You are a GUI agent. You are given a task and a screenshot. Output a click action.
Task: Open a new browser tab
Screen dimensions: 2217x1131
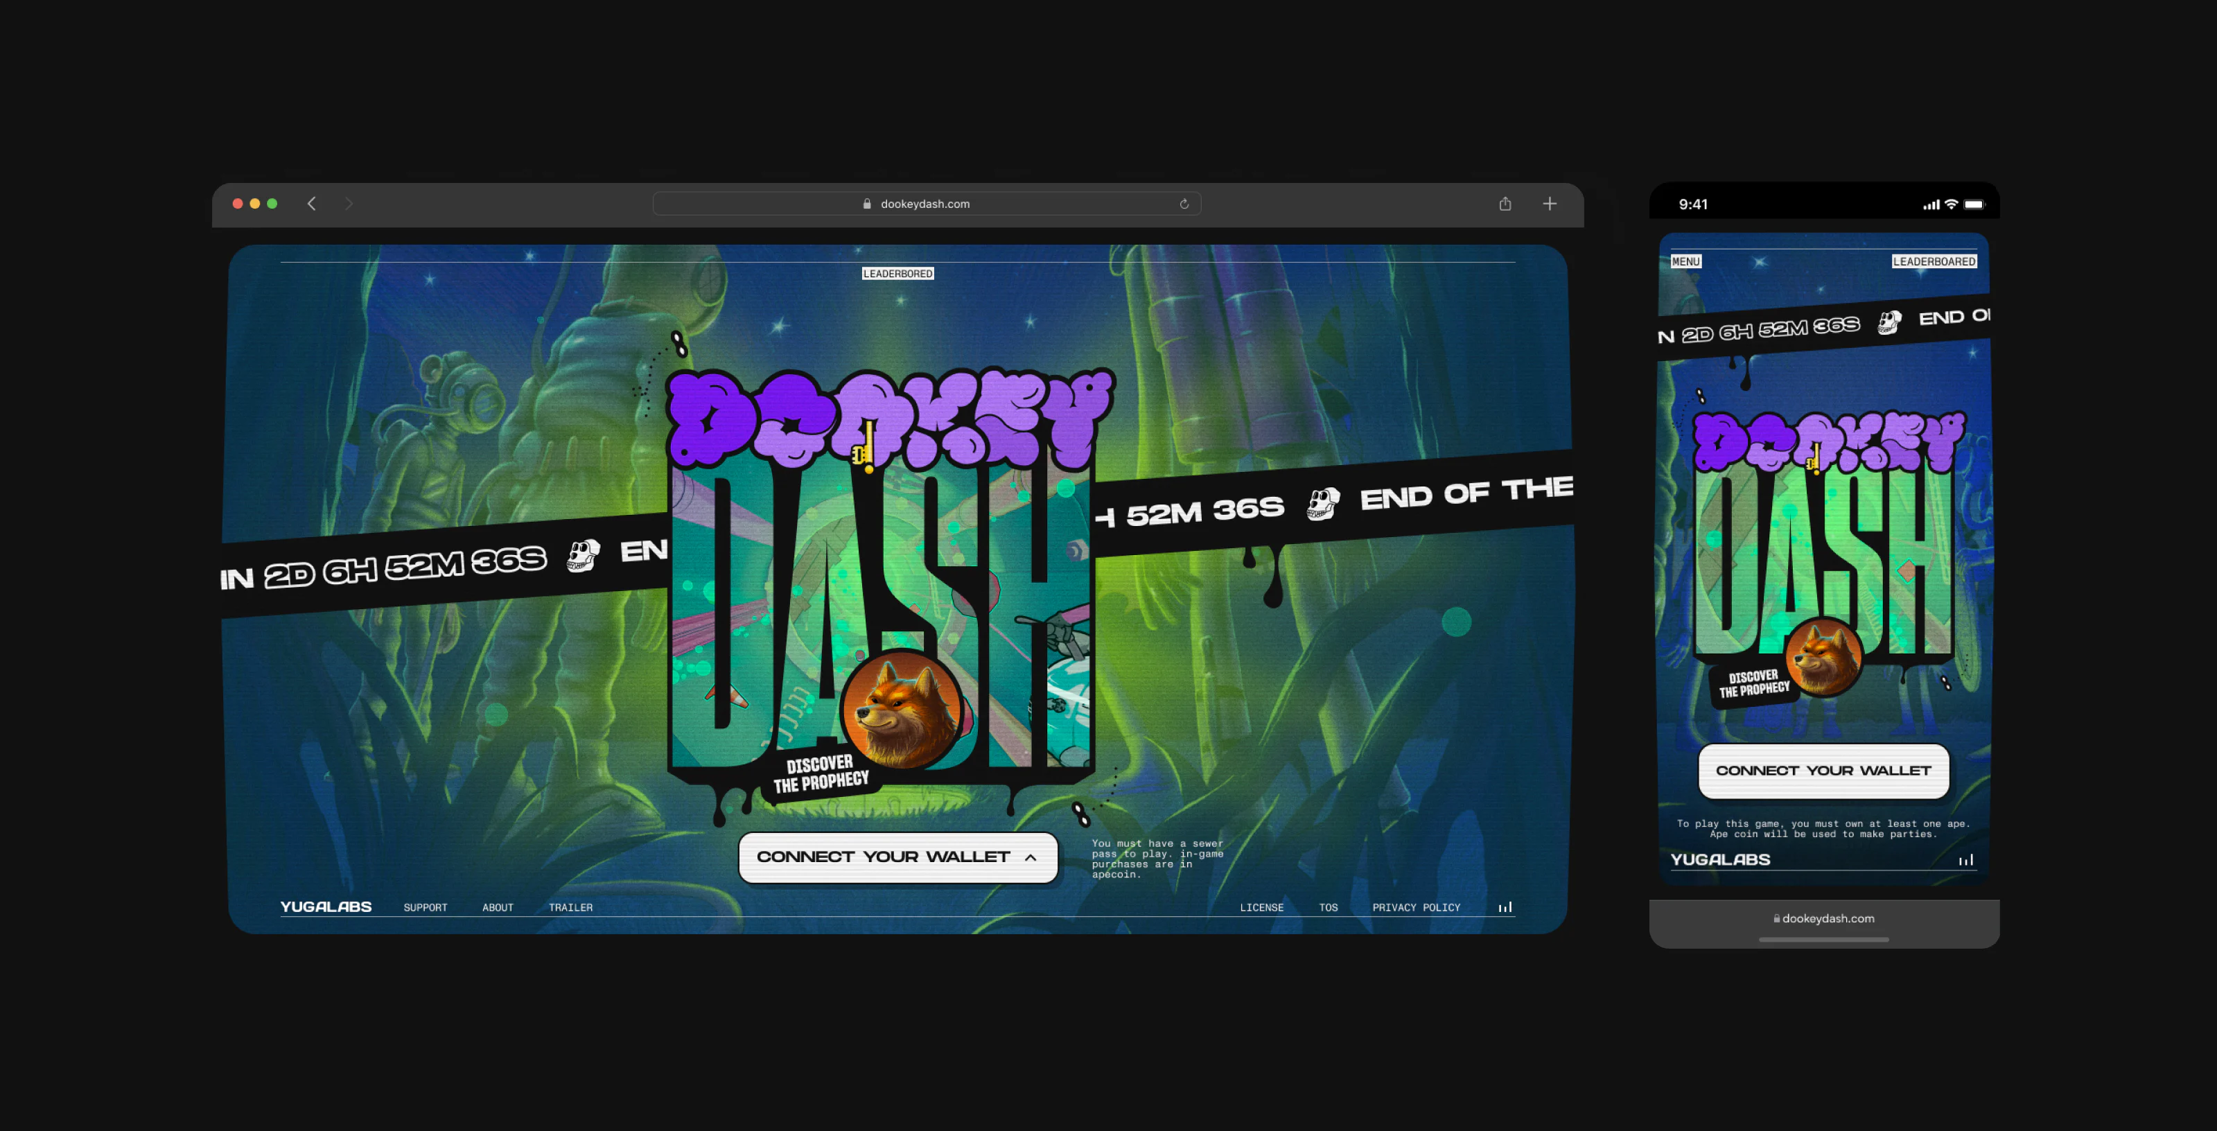[x=1549, y=204]
